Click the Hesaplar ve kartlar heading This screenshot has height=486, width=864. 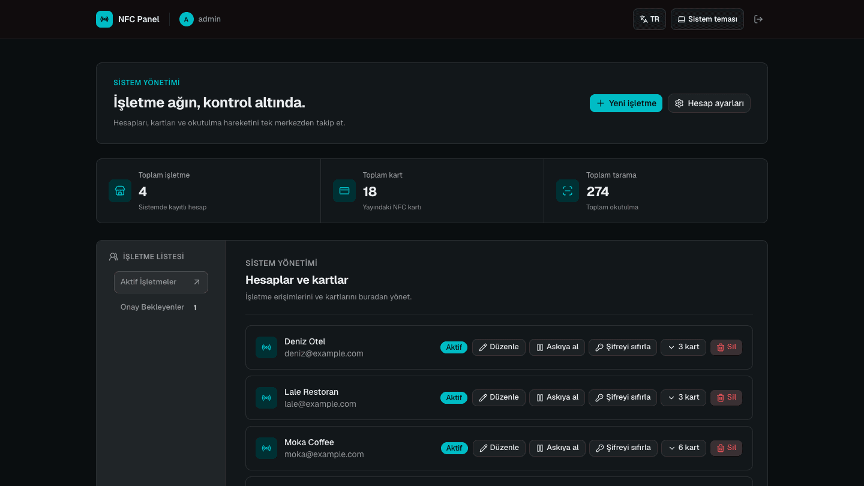point(297,280)
